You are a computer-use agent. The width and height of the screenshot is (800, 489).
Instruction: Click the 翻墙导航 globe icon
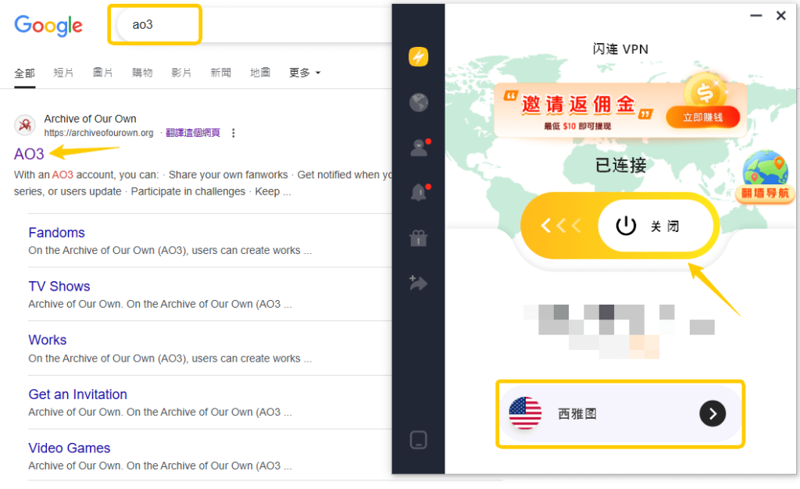coord(765,176)
